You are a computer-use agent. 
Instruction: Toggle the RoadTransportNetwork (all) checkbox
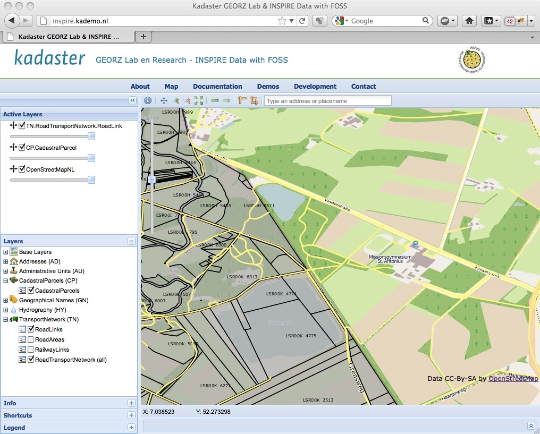point(31,360)
